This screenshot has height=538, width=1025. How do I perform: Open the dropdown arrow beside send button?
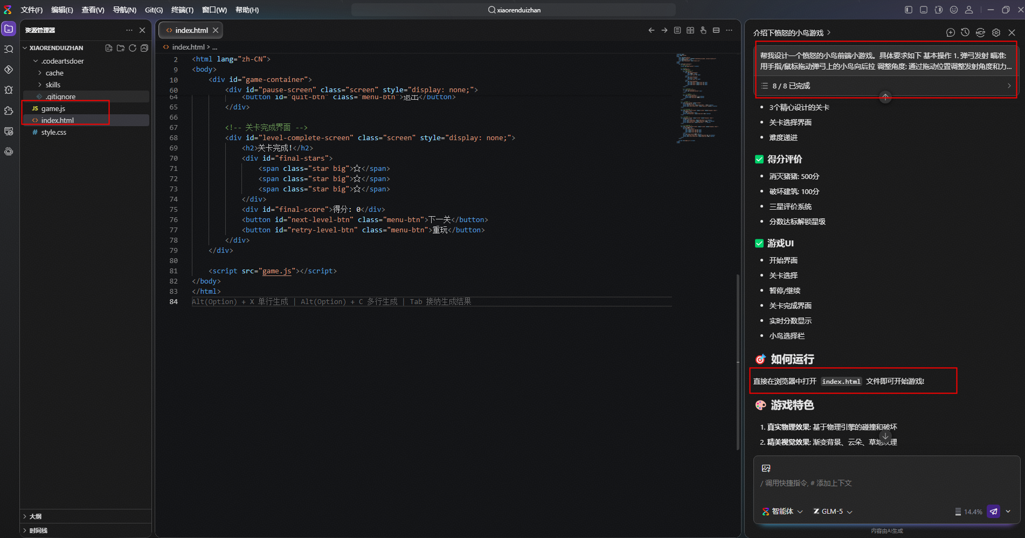(x=1008, y=511)
